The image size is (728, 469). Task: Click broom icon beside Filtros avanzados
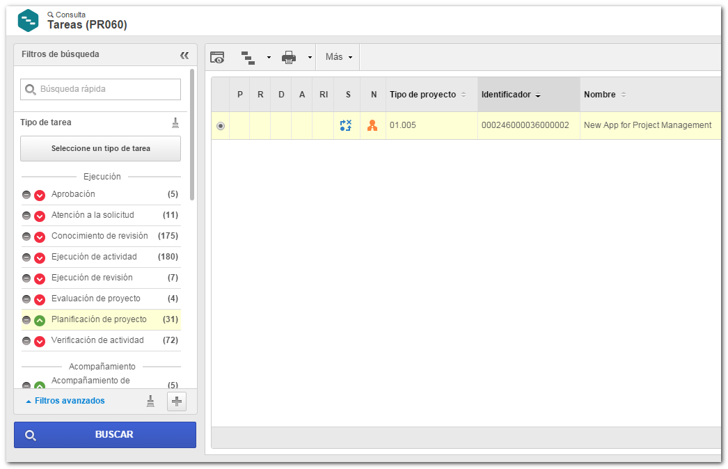(150, 402)
